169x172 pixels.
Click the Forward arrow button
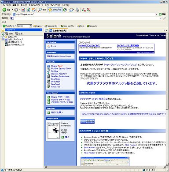(x=16, y=10)
